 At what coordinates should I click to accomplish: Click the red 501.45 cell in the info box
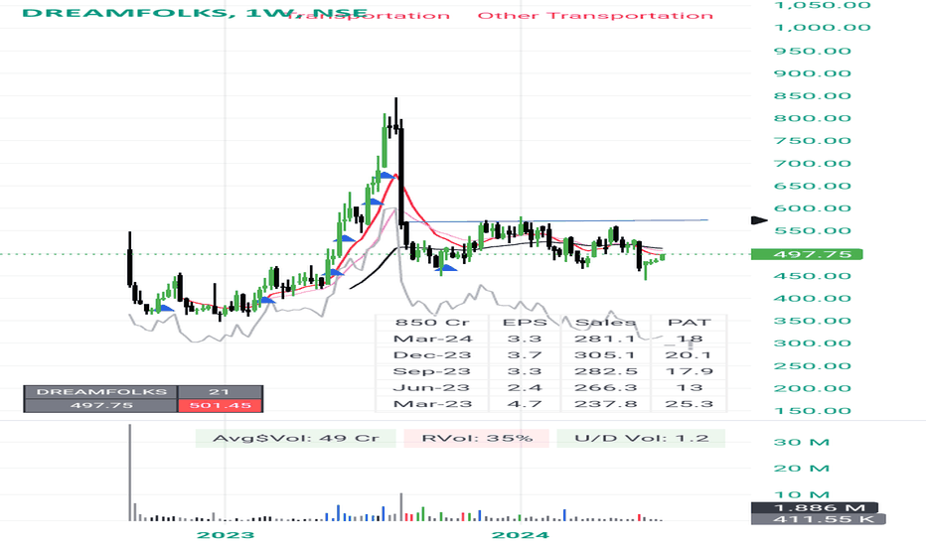point(220,405)
